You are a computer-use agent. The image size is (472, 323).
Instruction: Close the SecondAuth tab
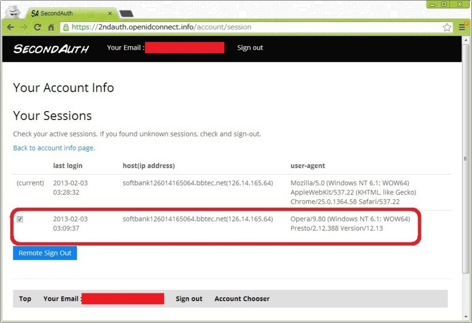point(110,13)
